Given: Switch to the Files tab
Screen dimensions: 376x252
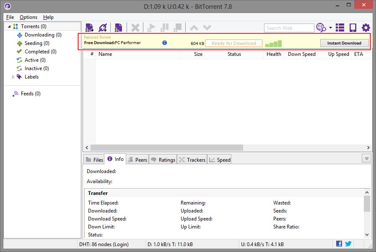Looking at the screenshot, I should click(x=94, y=160).
